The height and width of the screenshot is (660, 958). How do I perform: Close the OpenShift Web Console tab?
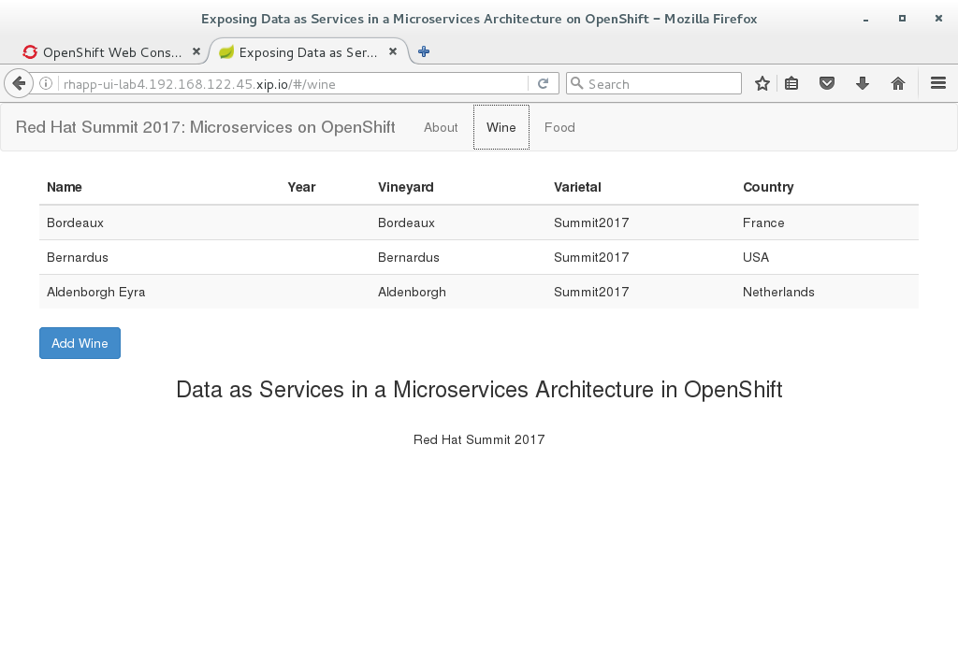click(x=196, y=52)
